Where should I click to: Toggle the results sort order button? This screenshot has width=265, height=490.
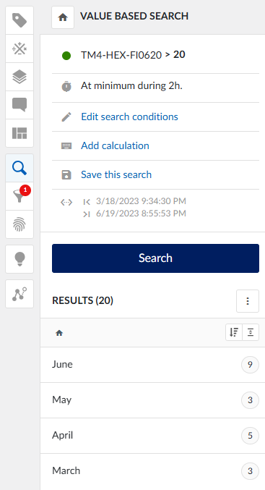click(234, 332)
